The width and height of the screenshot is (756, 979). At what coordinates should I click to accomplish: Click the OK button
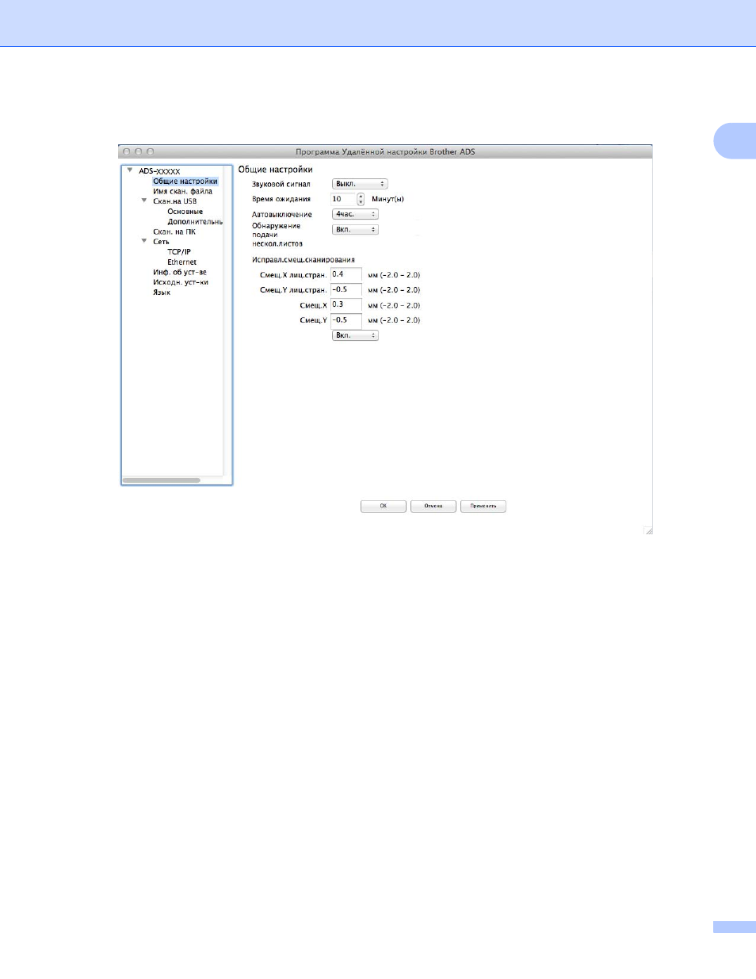click(384, 506)
